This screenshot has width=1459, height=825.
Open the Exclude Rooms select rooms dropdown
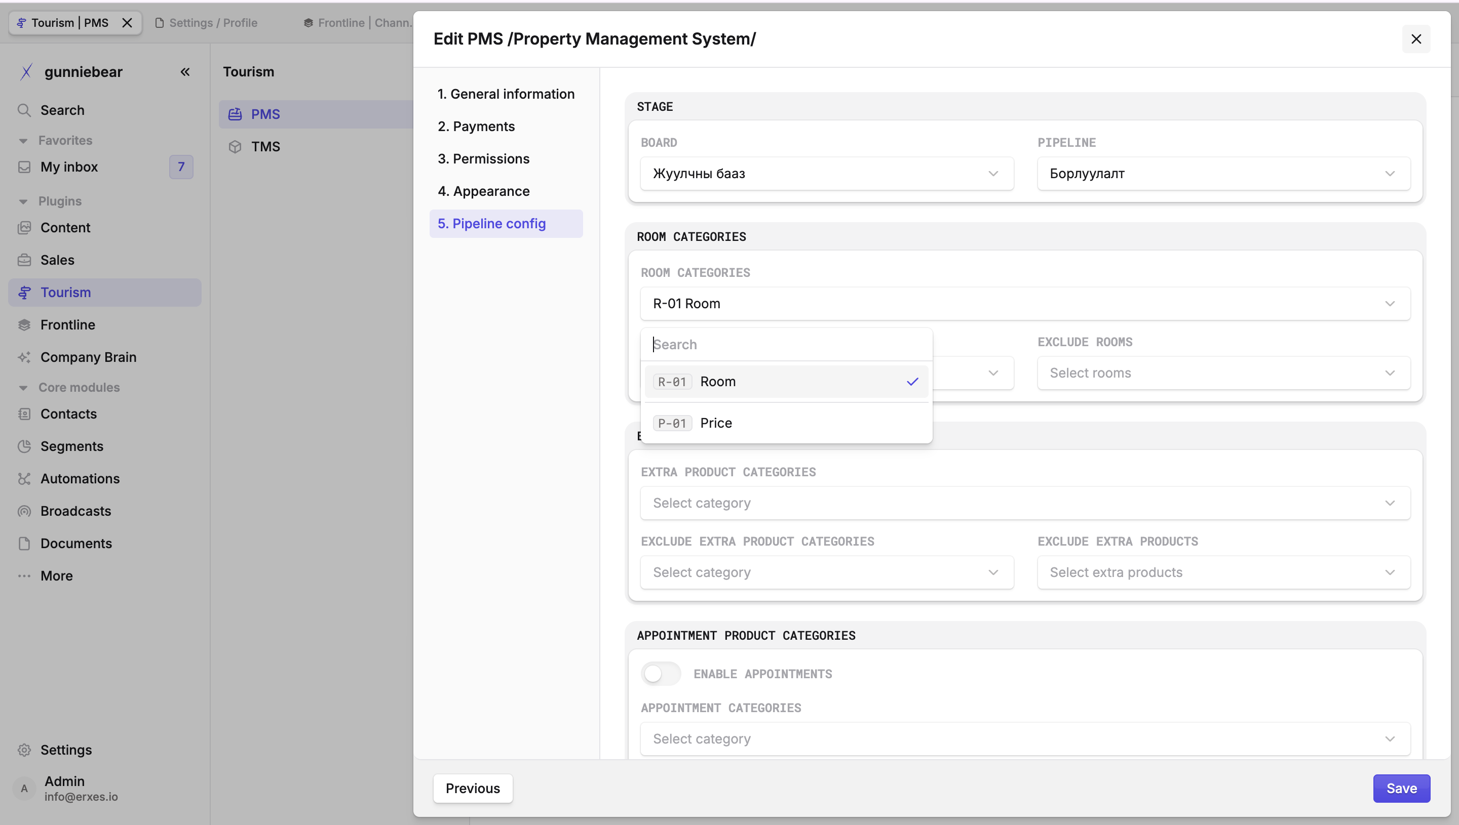click(1223, 373)
